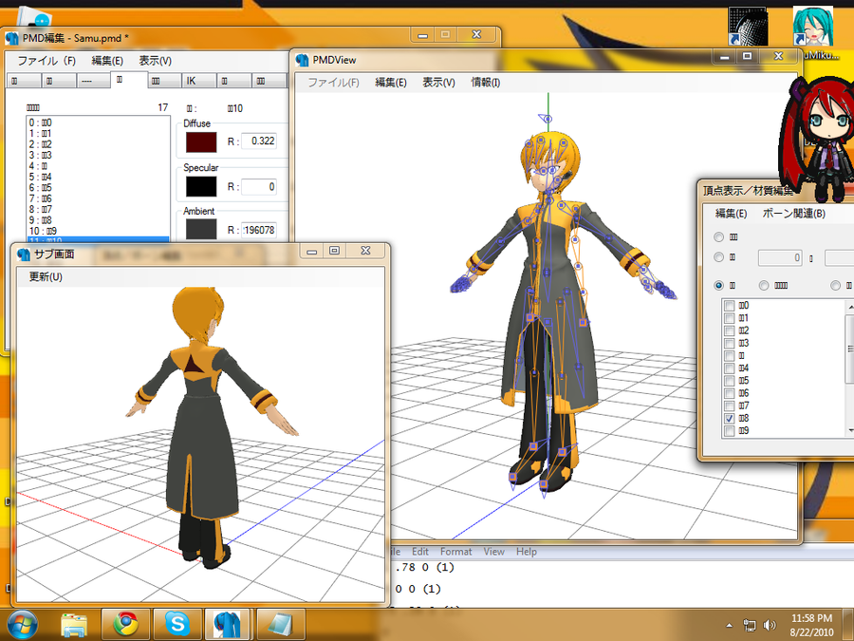Open Windows Explorer from the taskbar

(74, 625)
